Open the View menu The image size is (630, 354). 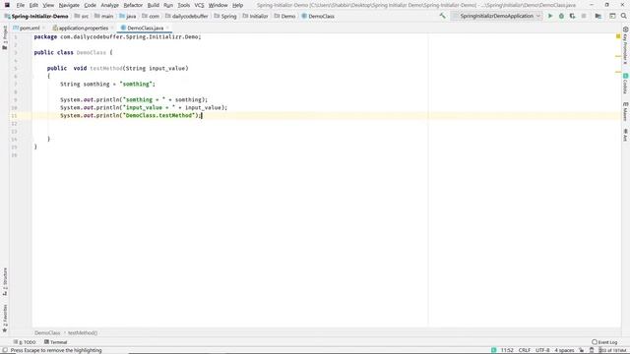tap(48, 5)
